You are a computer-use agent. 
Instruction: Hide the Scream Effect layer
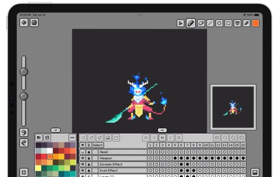tap(83, 164)
